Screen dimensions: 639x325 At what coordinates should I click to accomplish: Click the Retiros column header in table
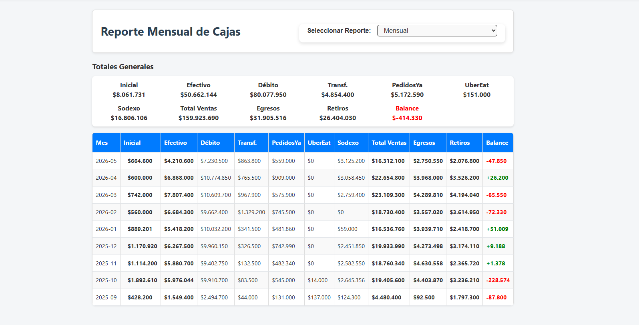click(x=464, y=143)
